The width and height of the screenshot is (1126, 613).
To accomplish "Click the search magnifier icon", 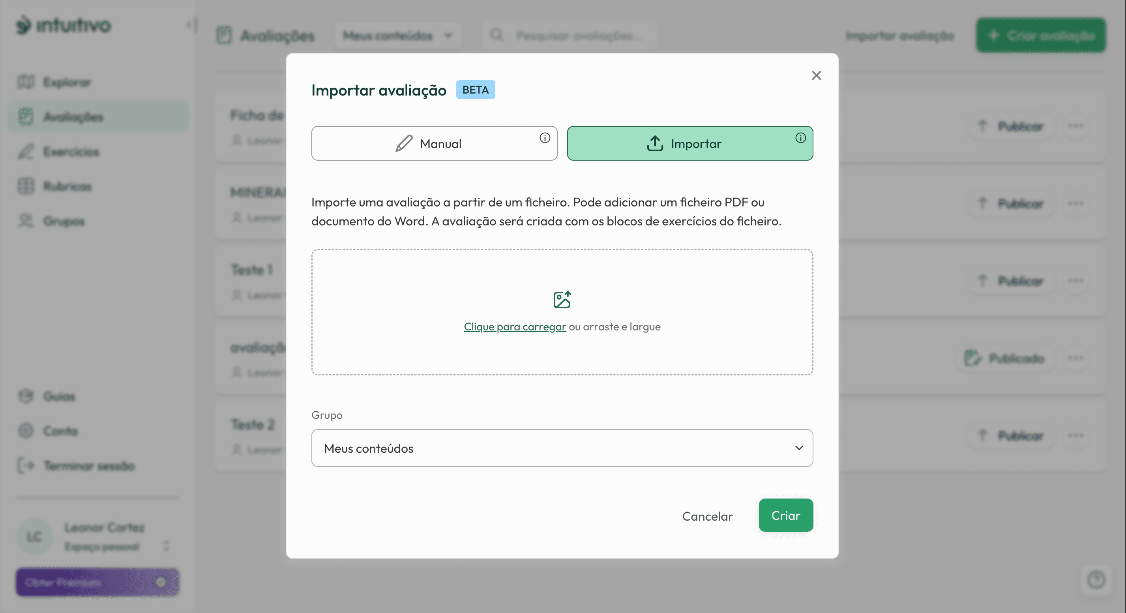I will tap(496, 35).
